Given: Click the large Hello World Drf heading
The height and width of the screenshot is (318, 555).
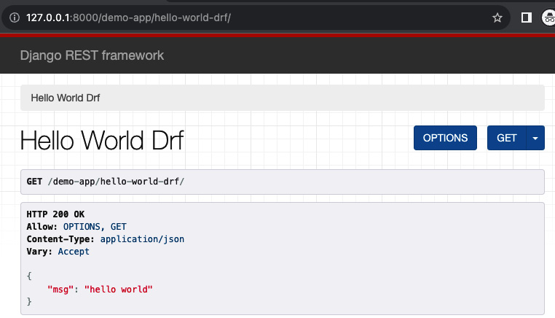Looking at the screenshot, I should click(102, 140).
